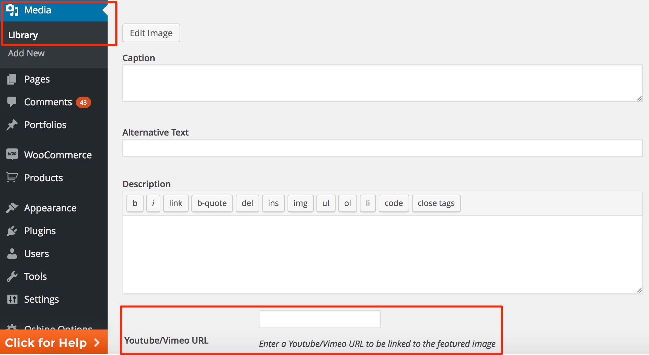This screenshot has height=355, width=649.
Task: Click the Appearance paintbrush icon
Action: click(x=12, y=208)
